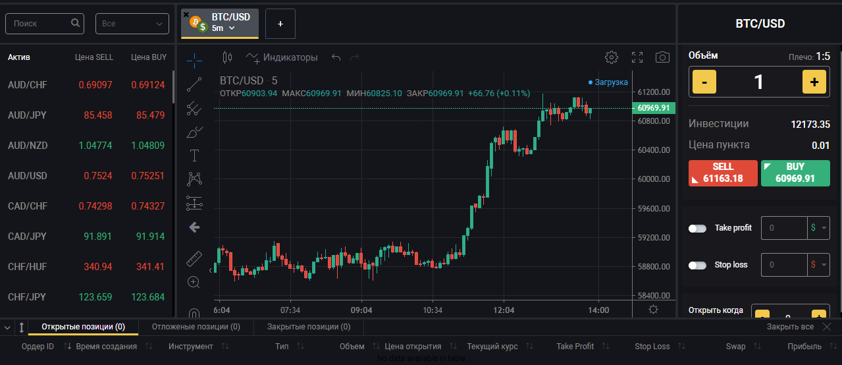Select the text annotation tool
This screenshot has height=365, width=842.
194,155
